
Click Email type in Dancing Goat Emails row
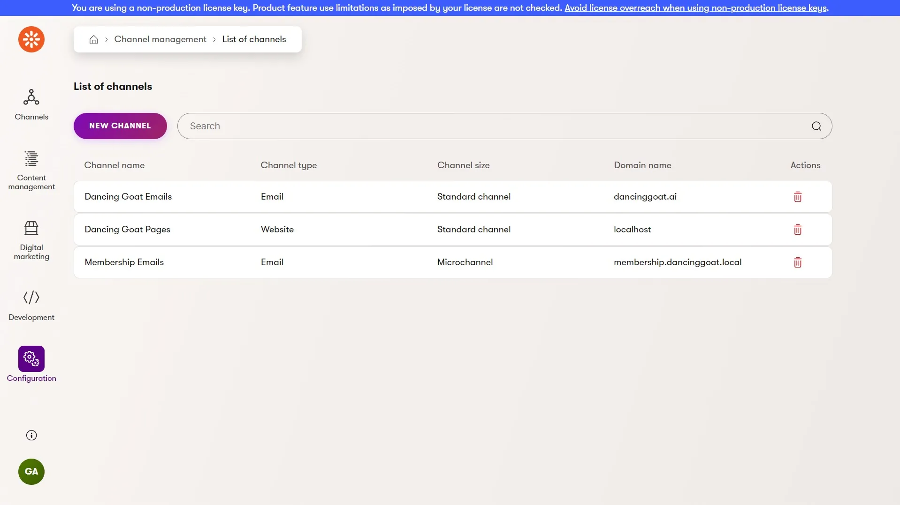pyautogui.click(x=272, y=197)
